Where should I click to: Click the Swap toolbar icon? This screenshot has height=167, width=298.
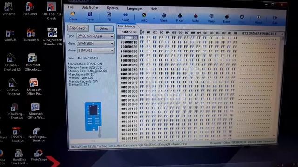click(x=125, y=18)
